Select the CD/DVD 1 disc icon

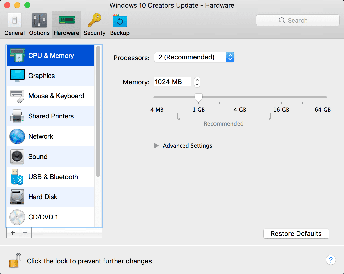pyautogui.click(x=17, y=217)
